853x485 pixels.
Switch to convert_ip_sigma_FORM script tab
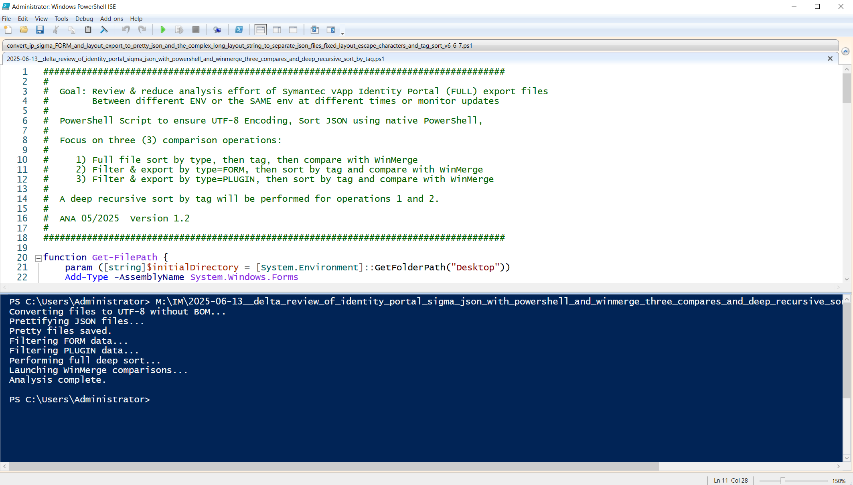tap(239, 46)
